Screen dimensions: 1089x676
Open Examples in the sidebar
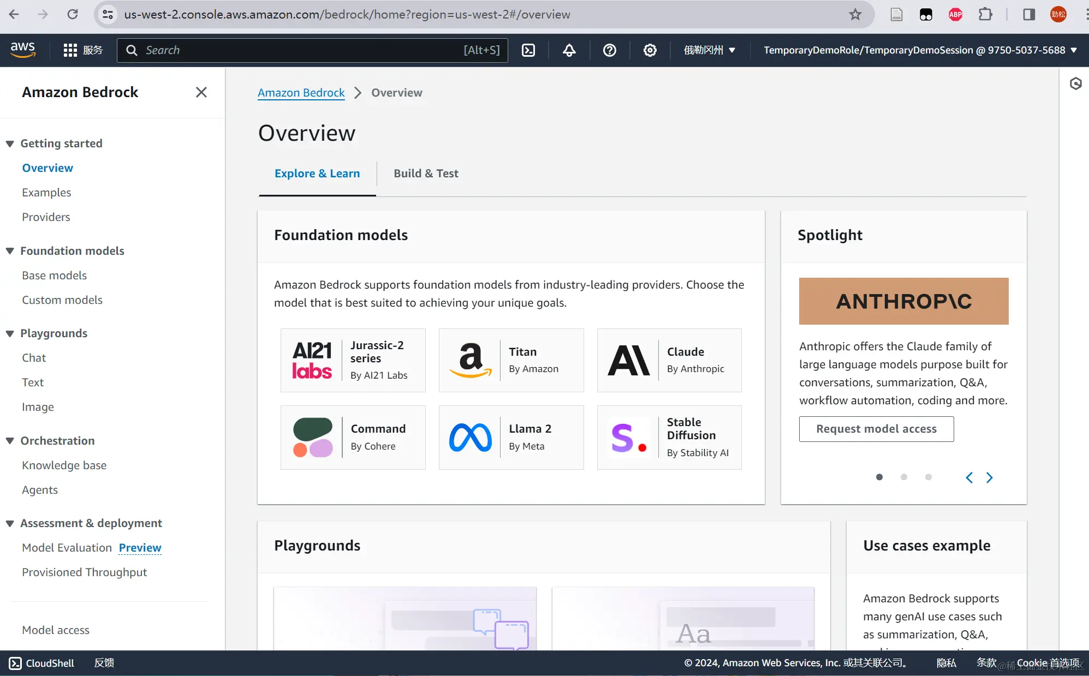click(46, 193)
